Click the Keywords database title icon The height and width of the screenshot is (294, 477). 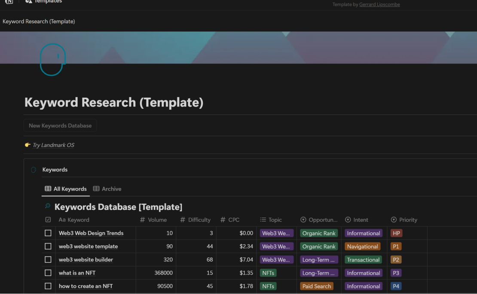tap(47, 206)
